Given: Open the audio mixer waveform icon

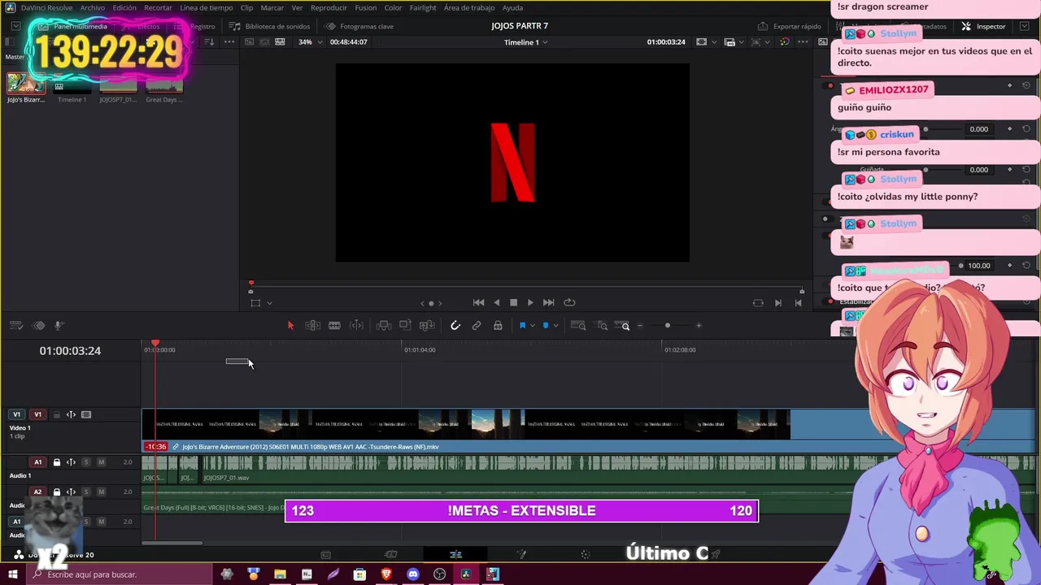Looking at the screenshot, I should [38, 326].
